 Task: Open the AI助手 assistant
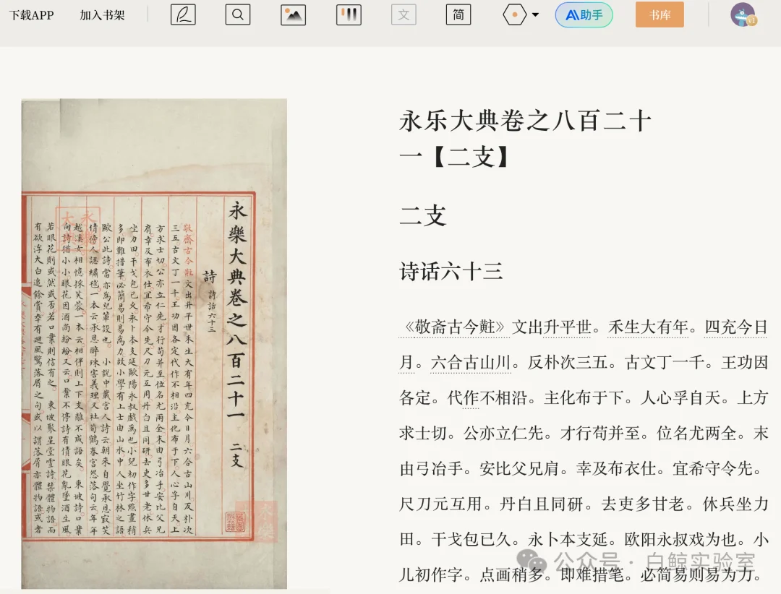[584, 14]
